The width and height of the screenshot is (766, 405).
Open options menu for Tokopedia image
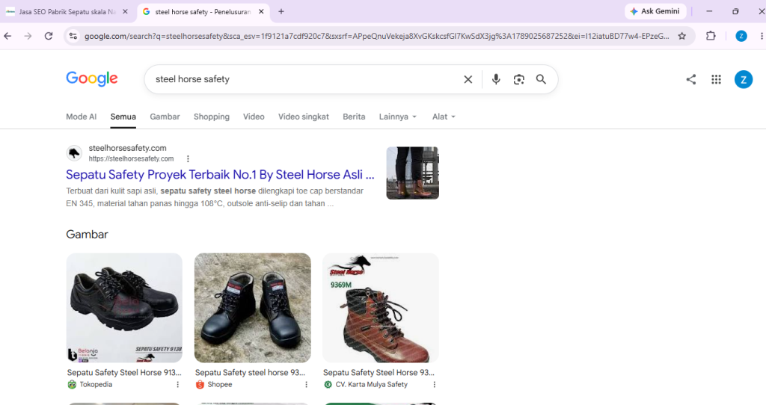pos(178,385)
